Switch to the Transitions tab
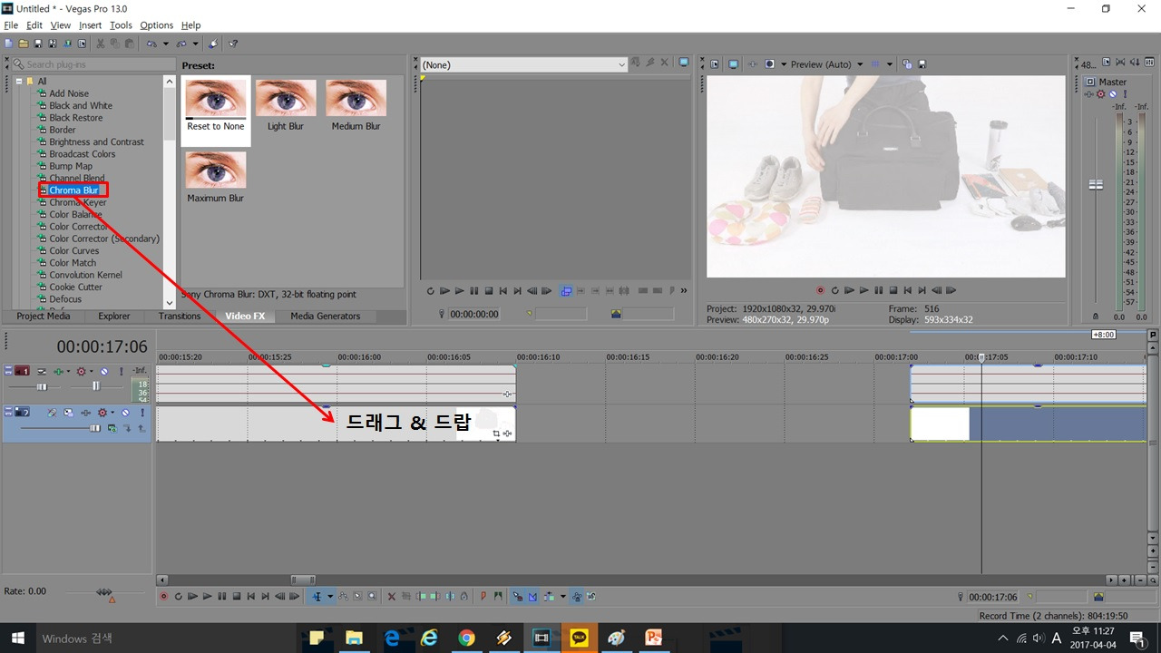Screen dimensions: 1161x653 coord(180,317)
